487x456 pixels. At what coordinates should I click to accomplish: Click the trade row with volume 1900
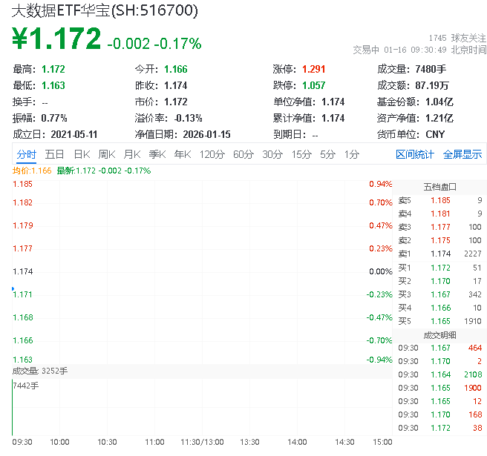[439, 388]
